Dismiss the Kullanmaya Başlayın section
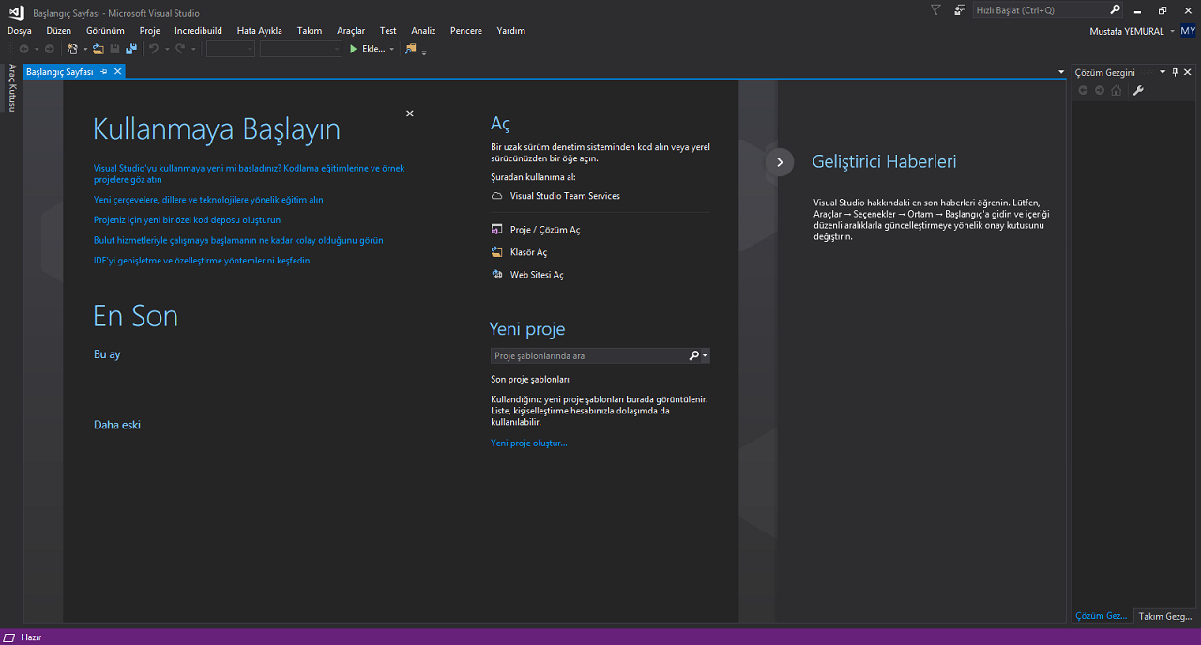The width and height of the screenshot is (1201, 645). [410, 113]
